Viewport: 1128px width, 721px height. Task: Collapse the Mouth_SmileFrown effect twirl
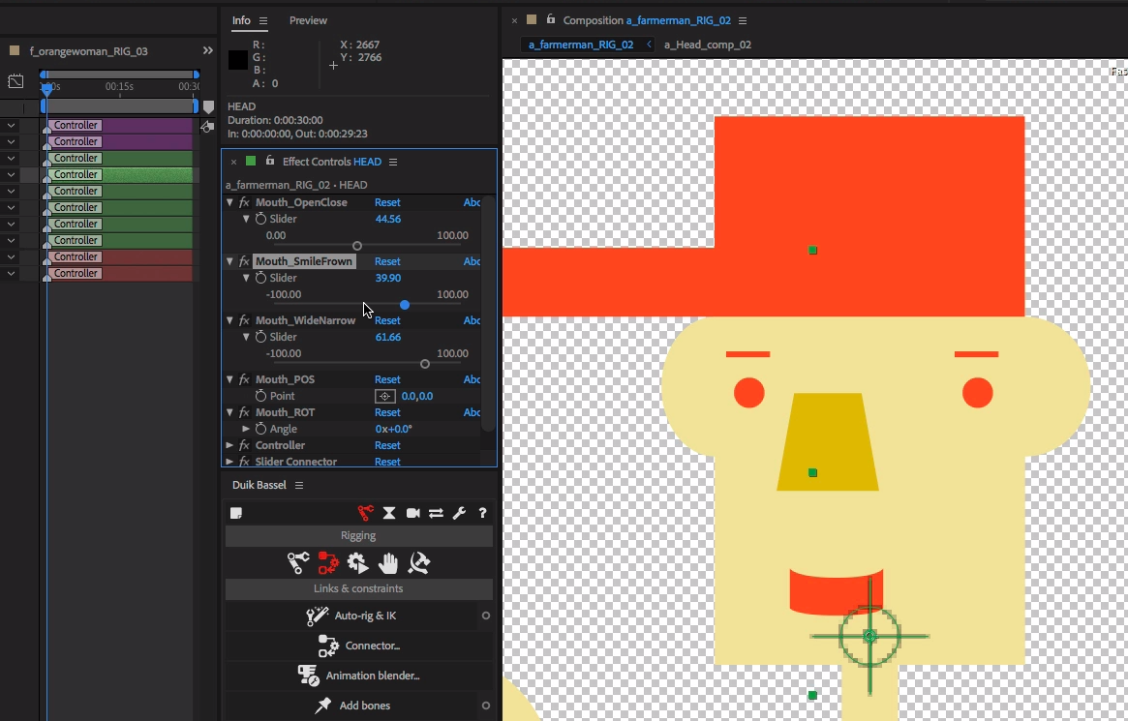tap(229, 261)
